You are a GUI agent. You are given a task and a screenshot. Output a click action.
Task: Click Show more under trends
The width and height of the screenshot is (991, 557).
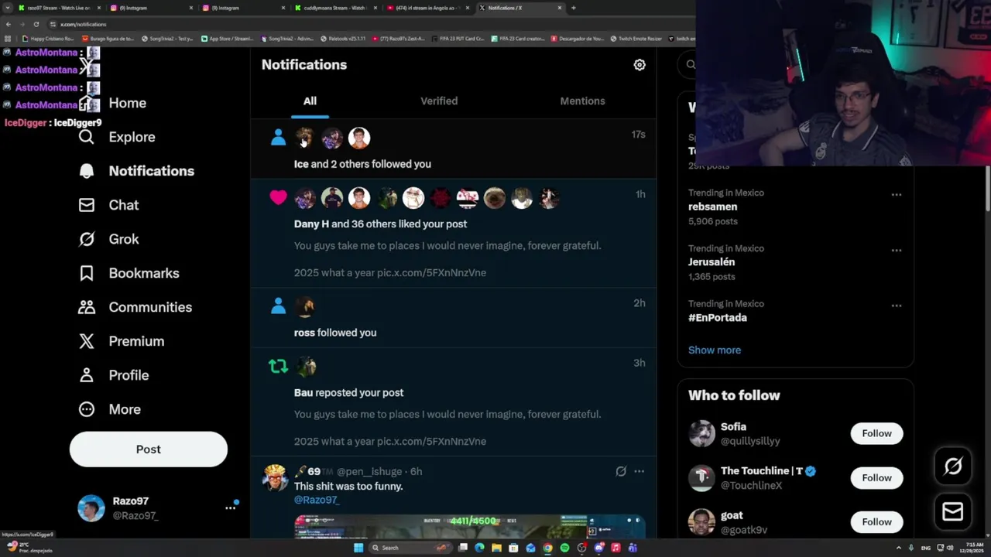pyautogui.click(x=715, y=350)
